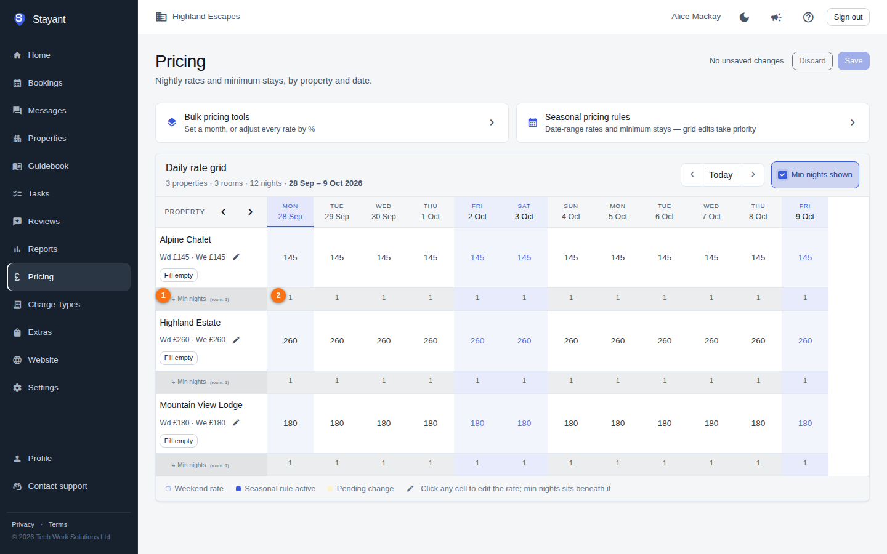Go to previous dates in property header

point(224,212)
